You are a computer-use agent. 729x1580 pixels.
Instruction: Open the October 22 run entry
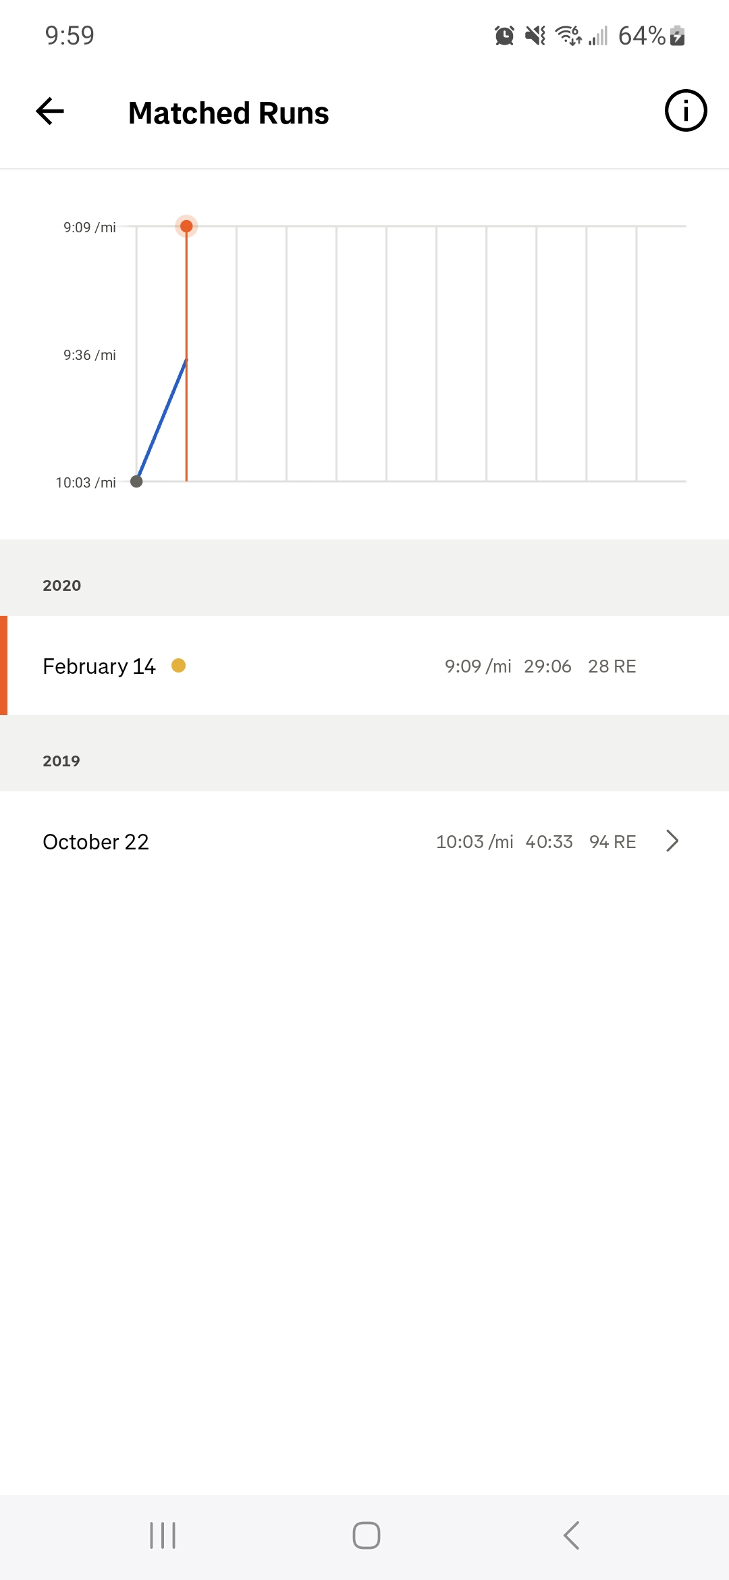(364, 841)
